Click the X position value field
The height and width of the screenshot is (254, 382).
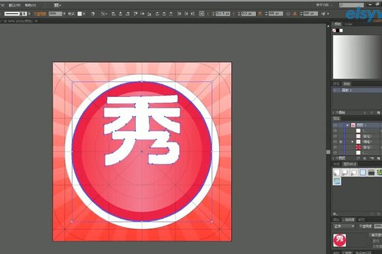(x=223, y=14)
